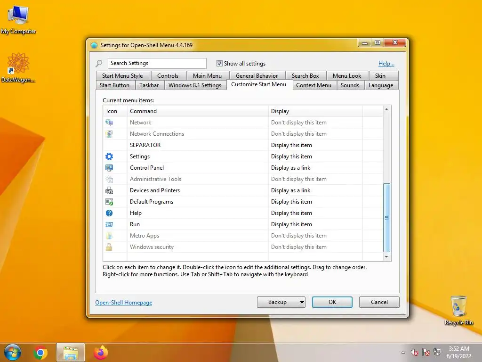Launch Firefox from the taskbar
Image resolution: width=482 pixels, height=362 pixels.
point(101,353)
